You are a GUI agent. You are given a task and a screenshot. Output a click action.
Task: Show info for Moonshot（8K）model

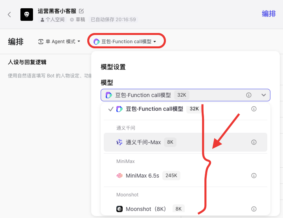click(254, 209)
